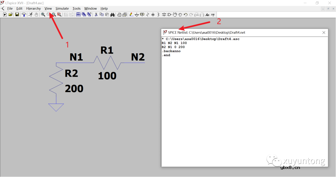Pick the Draw Wire pencil tool
Image resolution: width=336 pixels, height=177 pixels.
131,15
